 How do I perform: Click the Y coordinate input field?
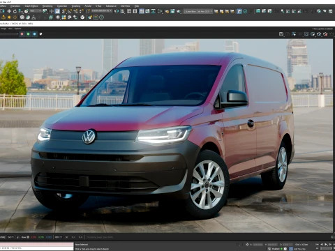click(272, 245)
